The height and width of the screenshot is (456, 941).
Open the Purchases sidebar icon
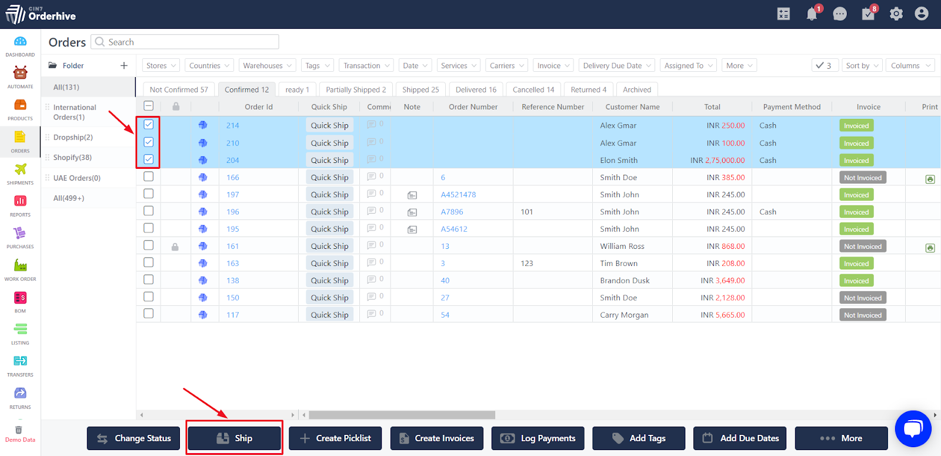(20, 233)
